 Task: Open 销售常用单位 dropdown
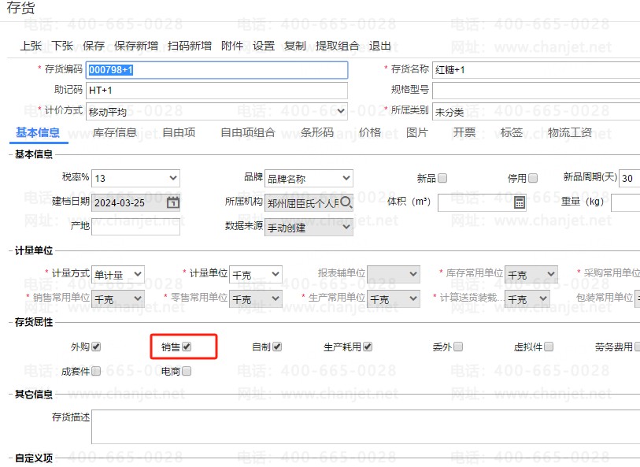coord(118,298)
